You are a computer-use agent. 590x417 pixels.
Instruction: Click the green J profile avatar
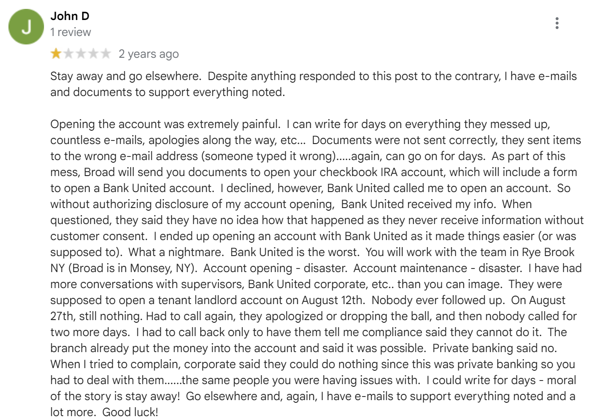(26, 27)
